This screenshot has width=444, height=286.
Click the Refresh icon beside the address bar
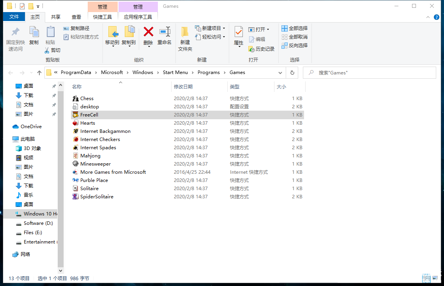(x=292, y=73)
